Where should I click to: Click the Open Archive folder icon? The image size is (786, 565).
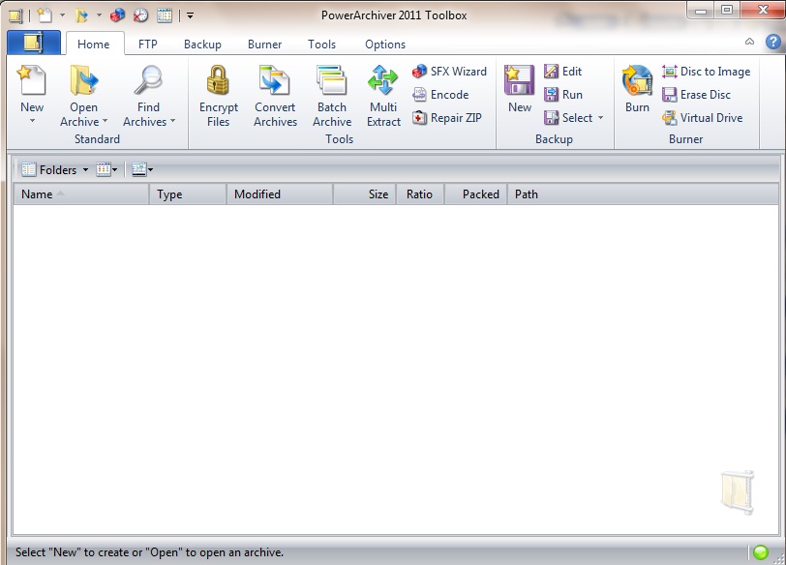pyautogui.click(x=83, y=80)
